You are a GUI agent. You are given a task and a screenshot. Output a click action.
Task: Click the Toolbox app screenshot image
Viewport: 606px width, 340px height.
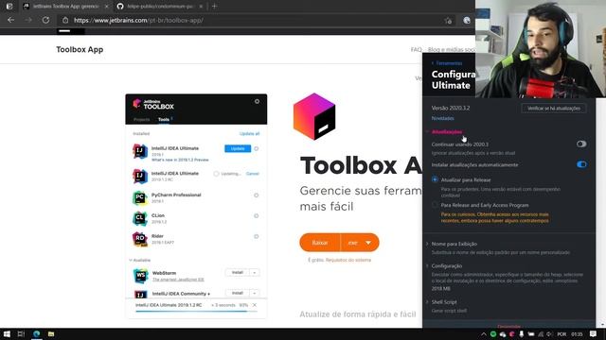(196, 206)
